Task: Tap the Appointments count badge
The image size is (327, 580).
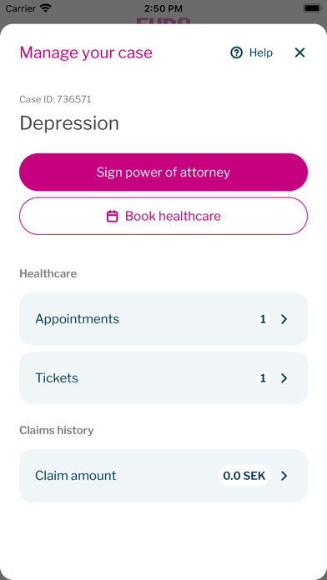Action: coord(263,319)
